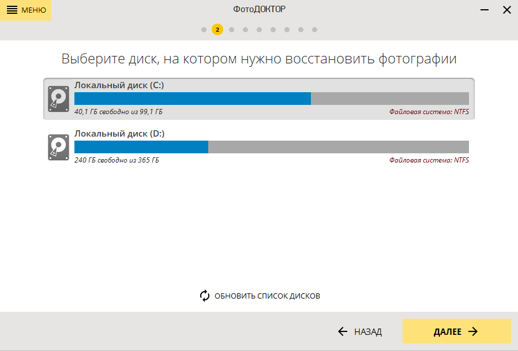This screenshot has height=351, width=518.
Task: Click the drive icon of Локальный диск (D:)
Action: tap(58, 147)
